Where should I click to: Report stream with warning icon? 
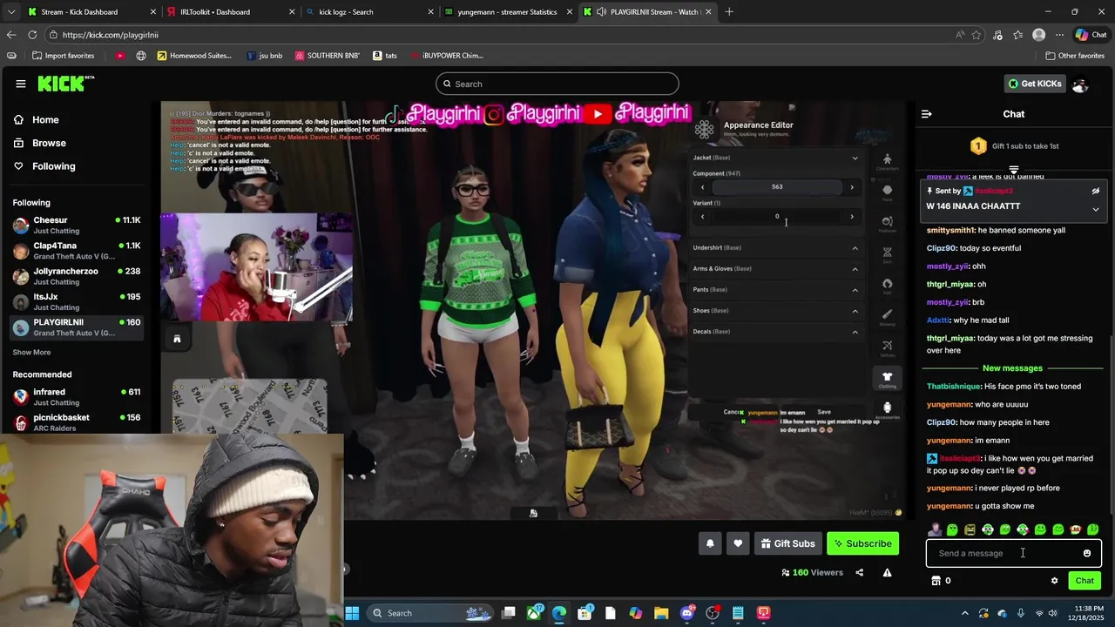click(x=887, y=572)
